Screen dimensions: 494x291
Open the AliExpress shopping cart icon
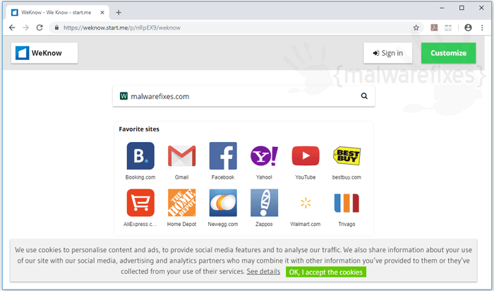[140, 203]
